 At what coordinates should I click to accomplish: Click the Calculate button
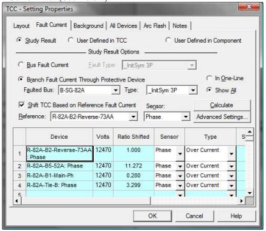(221, 105)
